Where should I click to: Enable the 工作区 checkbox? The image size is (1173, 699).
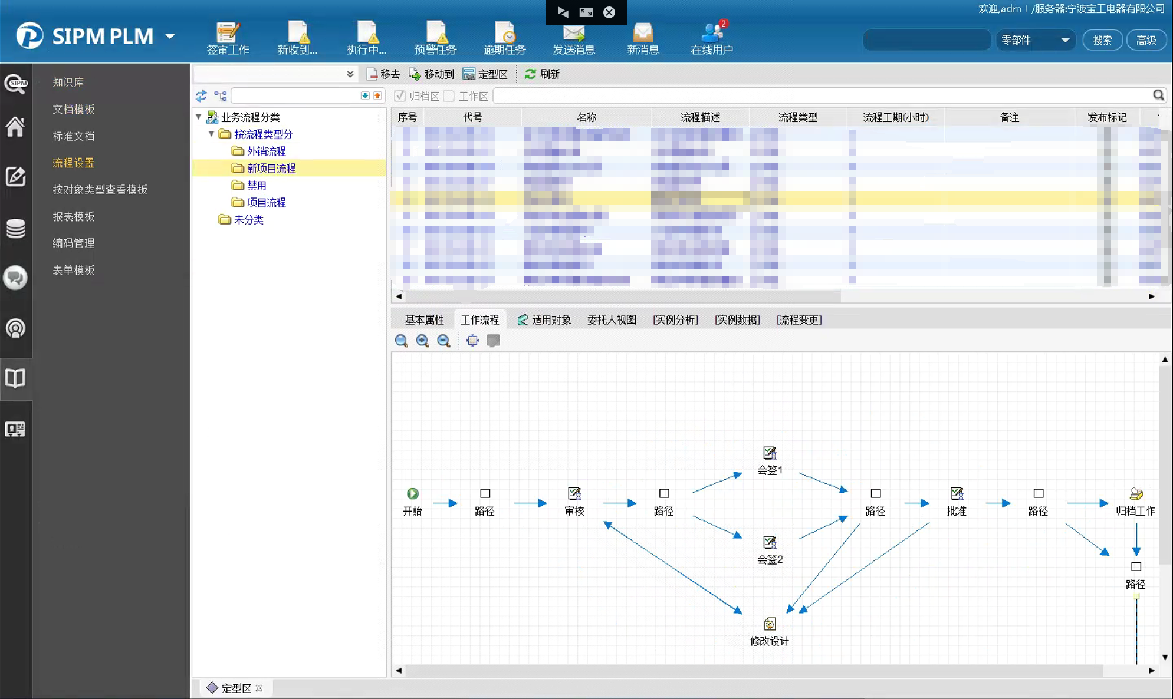click(x=449, y=96)
